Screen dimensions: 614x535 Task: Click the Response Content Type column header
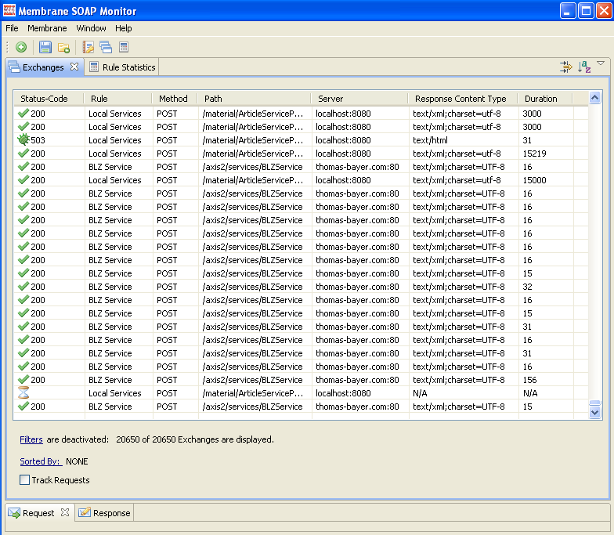(463, 99)
